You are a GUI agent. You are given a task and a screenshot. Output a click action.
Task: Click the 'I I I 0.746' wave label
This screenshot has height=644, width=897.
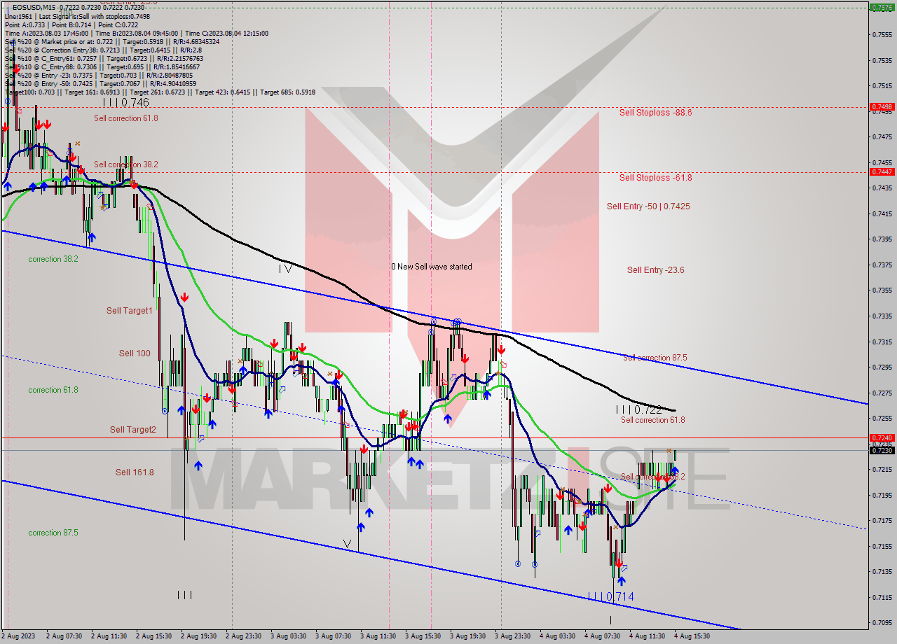[x=126, y=102]
